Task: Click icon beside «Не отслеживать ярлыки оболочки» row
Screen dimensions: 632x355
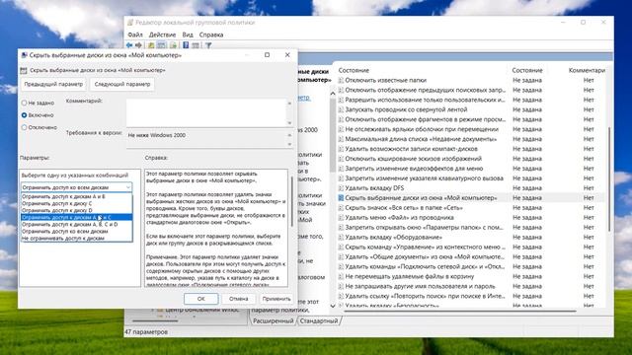Action: click(x=341, y=129)
